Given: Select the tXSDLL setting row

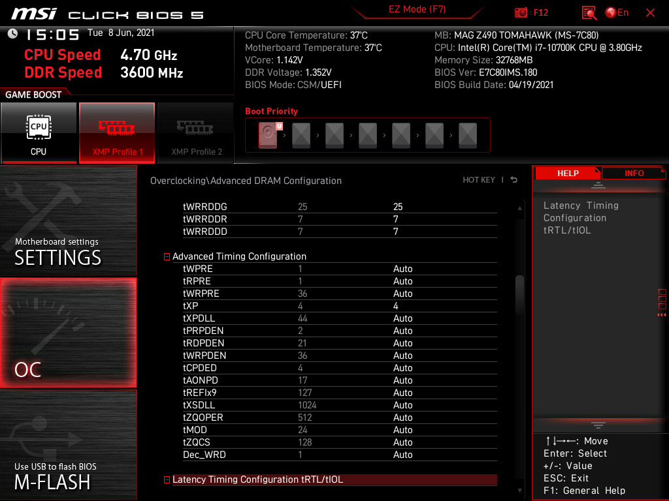Looking at the screenshot, I should click(340, 404).
